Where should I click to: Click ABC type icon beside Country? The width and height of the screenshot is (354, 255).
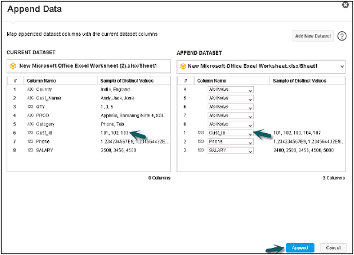tap(31, 90)
